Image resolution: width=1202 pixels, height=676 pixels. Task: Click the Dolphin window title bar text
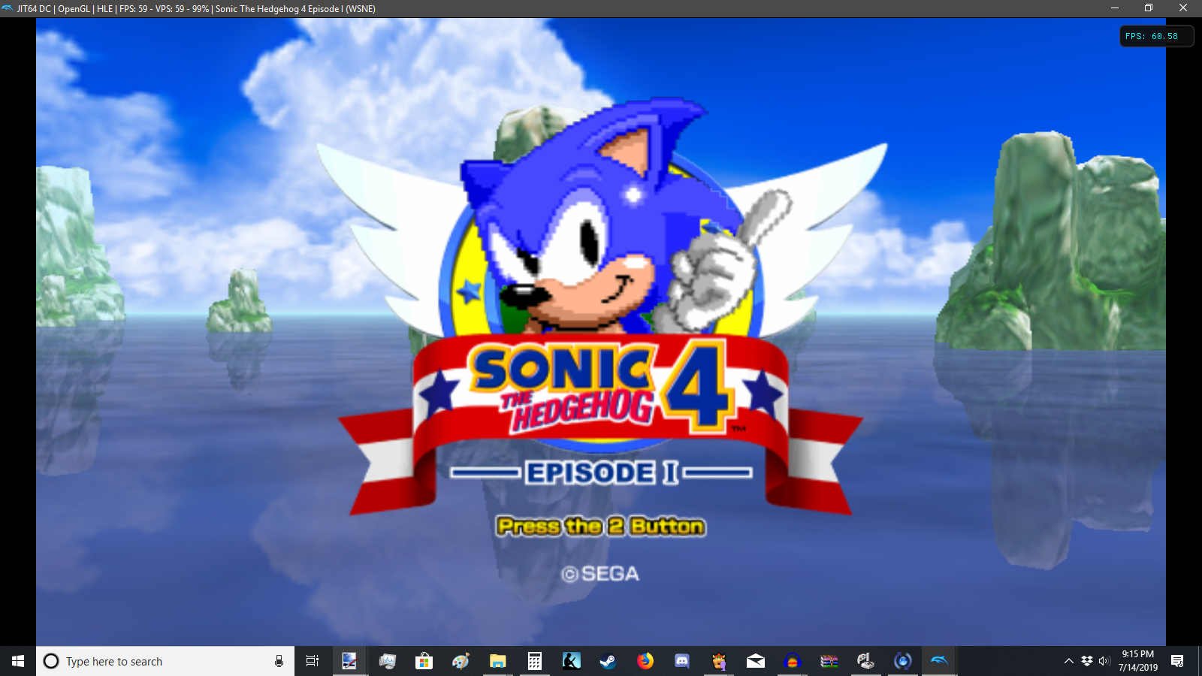click(x=196, y=9)
